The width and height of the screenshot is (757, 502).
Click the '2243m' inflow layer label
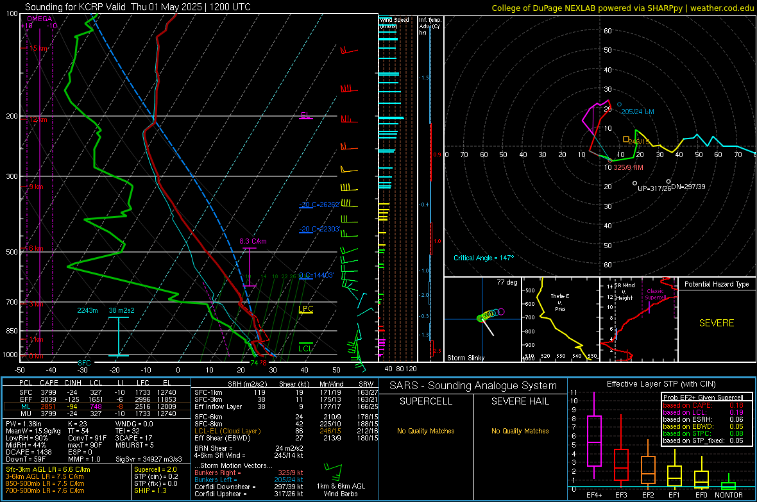point(87,310)
